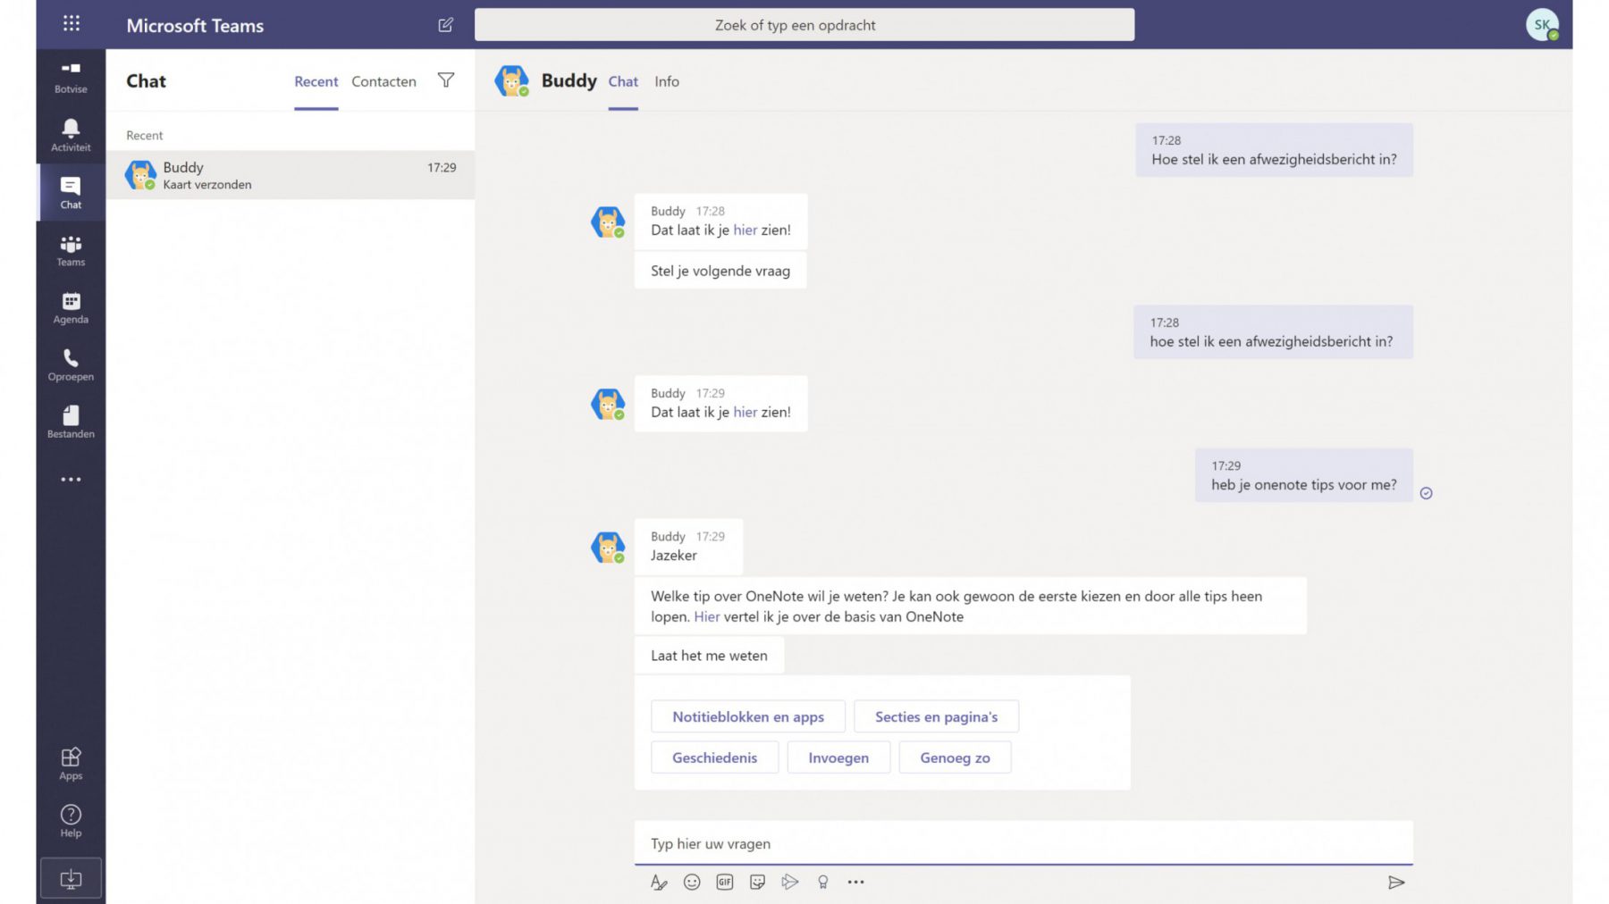Click the Genoeg zo button
The width and height of the screenshot is (1609, 904).
955,758
